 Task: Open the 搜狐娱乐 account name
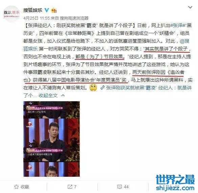pyautogui.click(x=32, y=10)
